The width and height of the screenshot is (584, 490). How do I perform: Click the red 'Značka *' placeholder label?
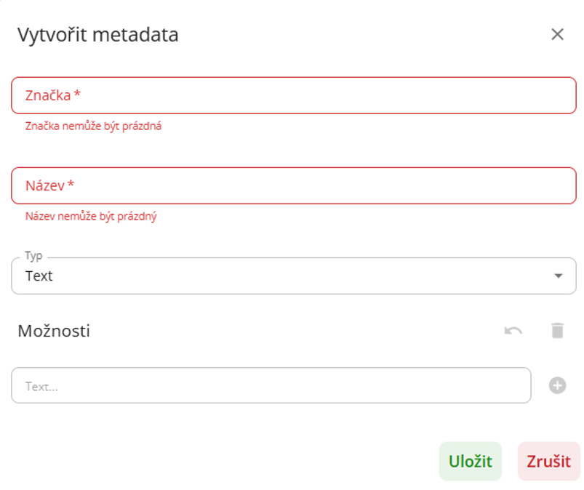point(52,95)
